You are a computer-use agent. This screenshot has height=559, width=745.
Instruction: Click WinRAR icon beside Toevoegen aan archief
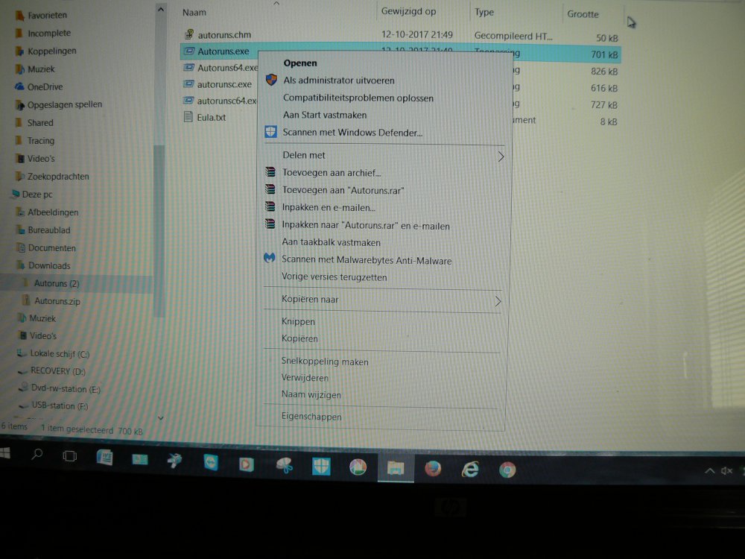coord(270,171)
